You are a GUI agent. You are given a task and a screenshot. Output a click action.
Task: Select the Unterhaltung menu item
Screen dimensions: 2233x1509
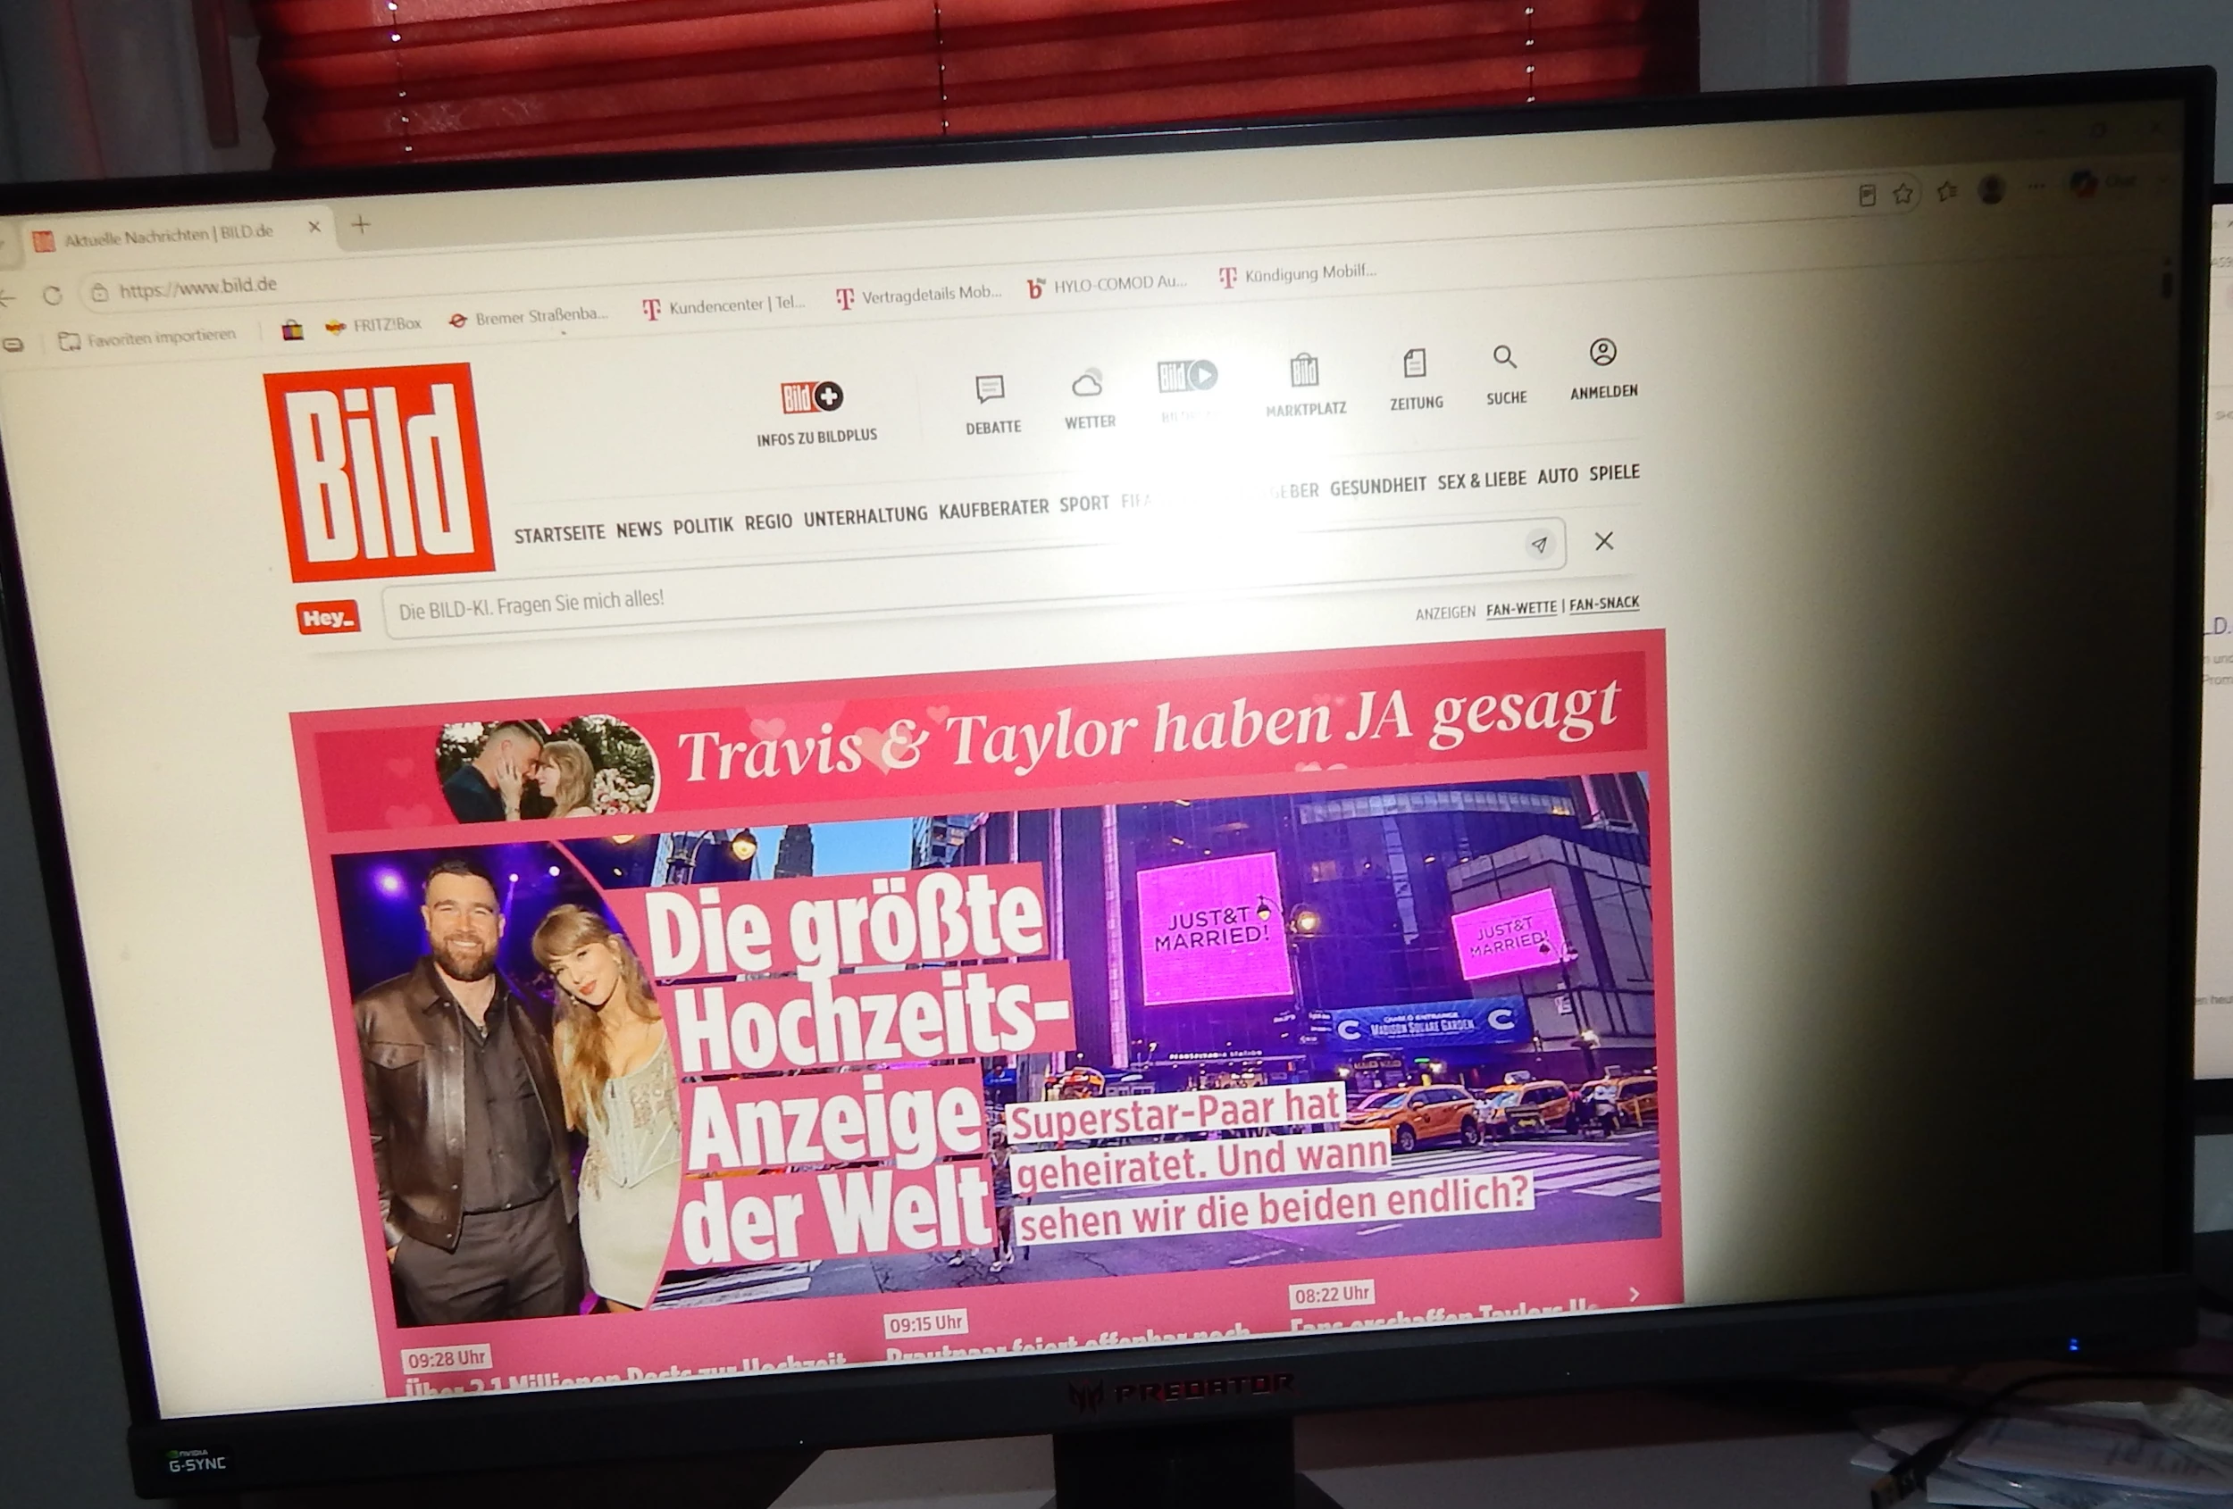[x=865, y=516]
